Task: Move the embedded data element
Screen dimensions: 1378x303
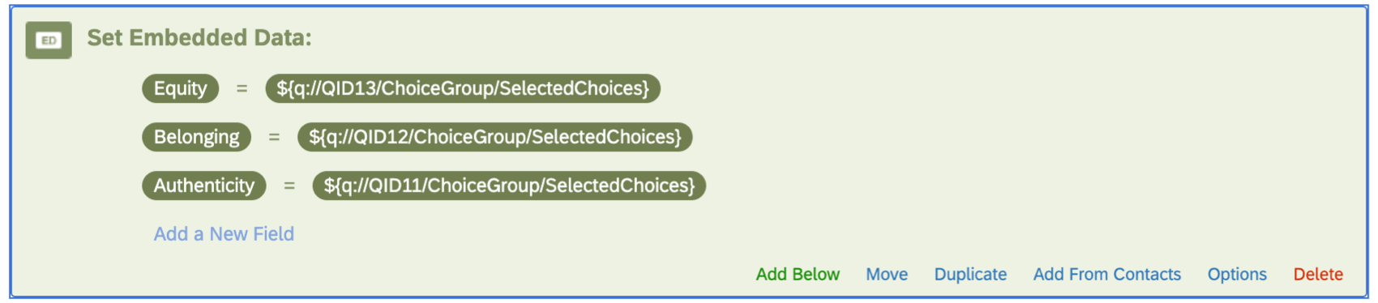Action: pos(887,275)
